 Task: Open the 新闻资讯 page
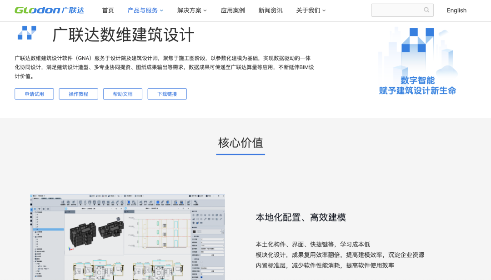[271, 10]
